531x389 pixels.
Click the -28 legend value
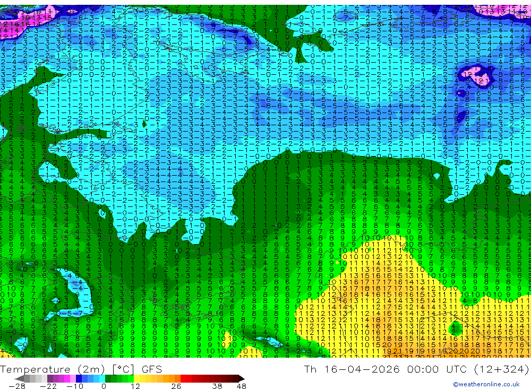(17, 386)
